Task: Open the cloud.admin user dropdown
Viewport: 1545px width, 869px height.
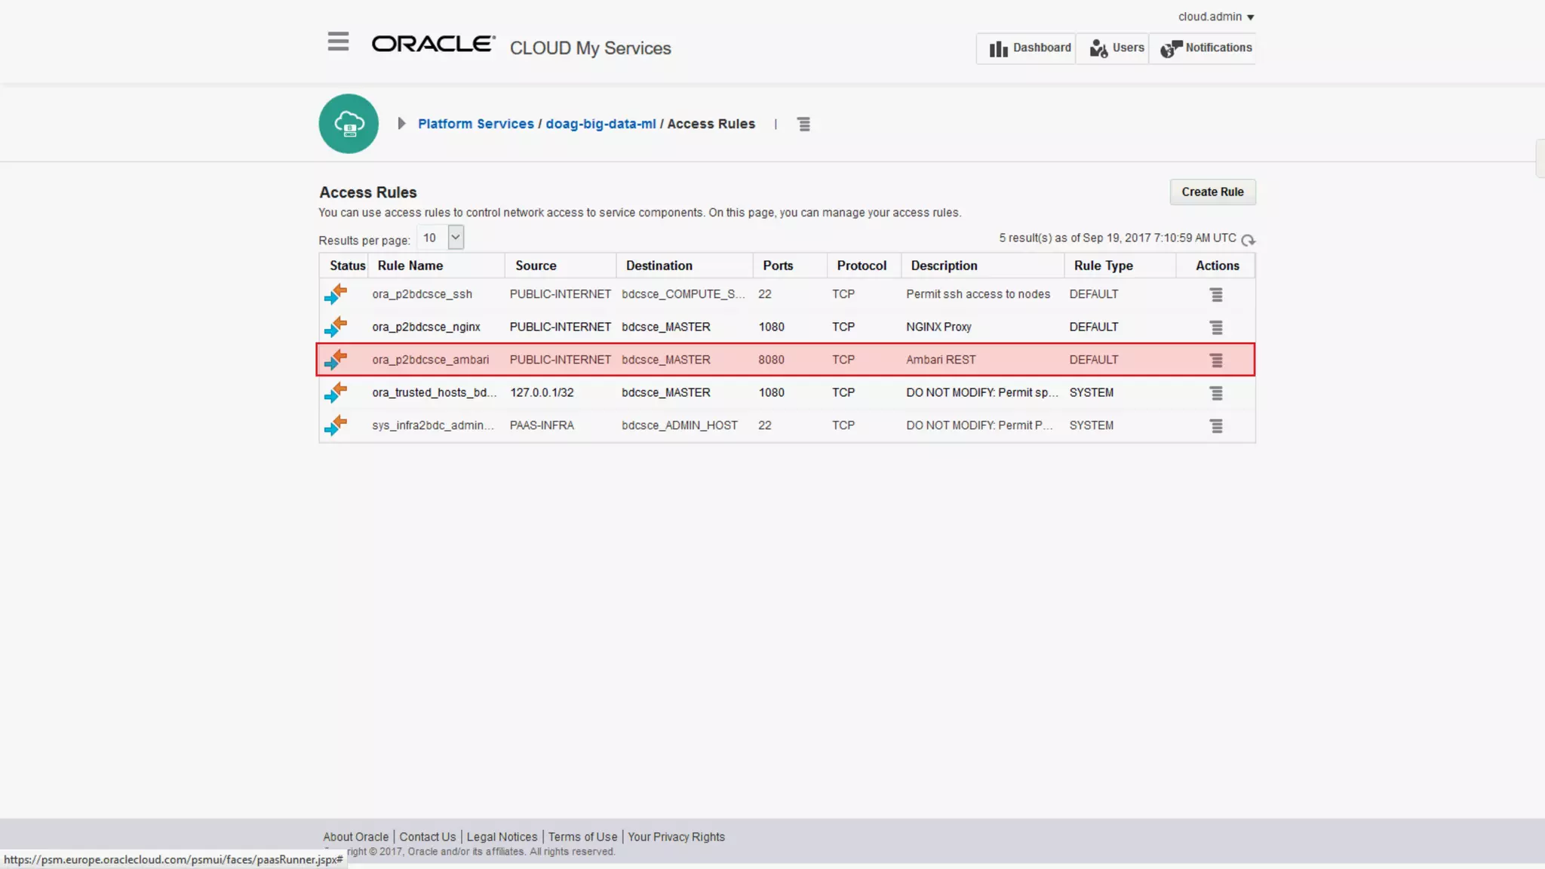Action: pos(1215,17)
